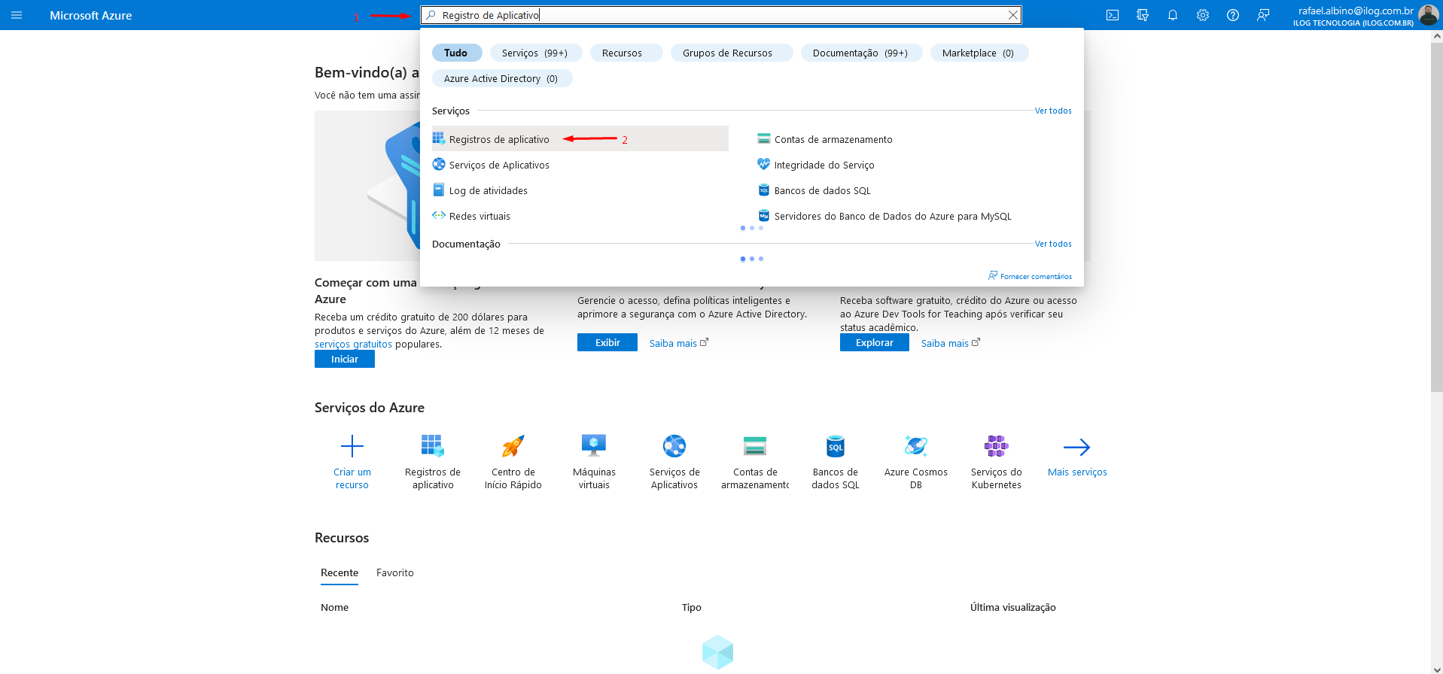Click the Tipo column header

(x=692, y=607)
